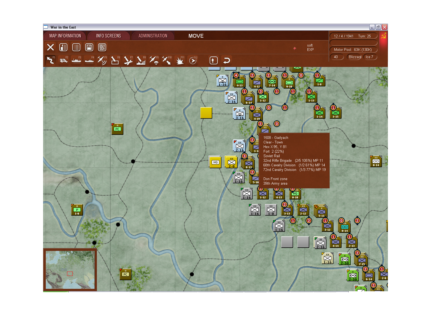Screen dimensions: 431x316
Task: Select the F3 naval transport ship icon
Action: pos(76,60)
